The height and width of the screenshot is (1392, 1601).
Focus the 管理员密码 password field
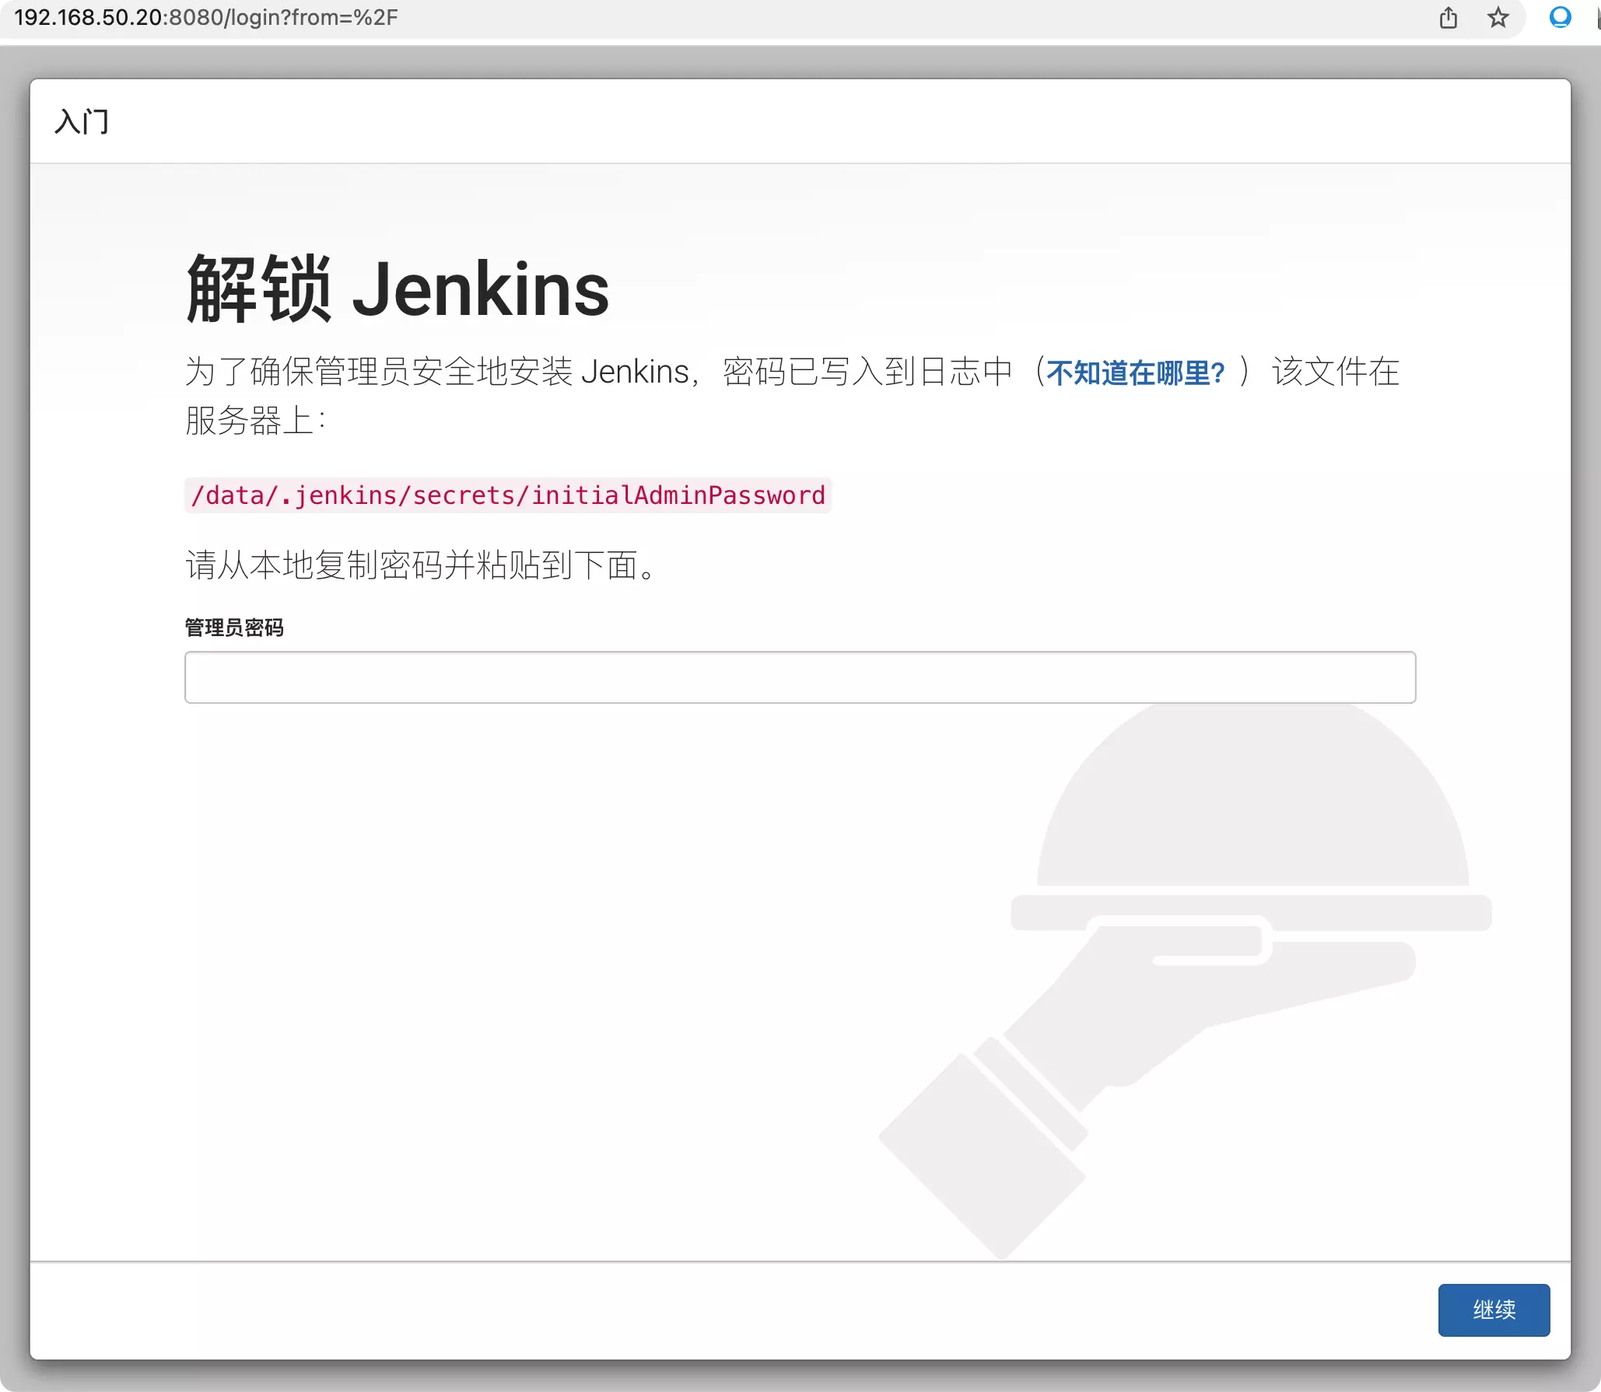pos(800,677)
